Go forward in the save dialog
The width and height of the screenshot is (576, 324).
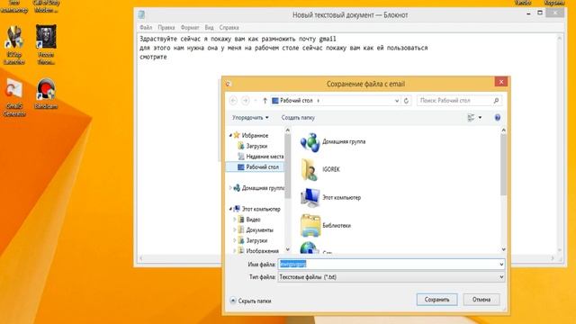[246, 100]
